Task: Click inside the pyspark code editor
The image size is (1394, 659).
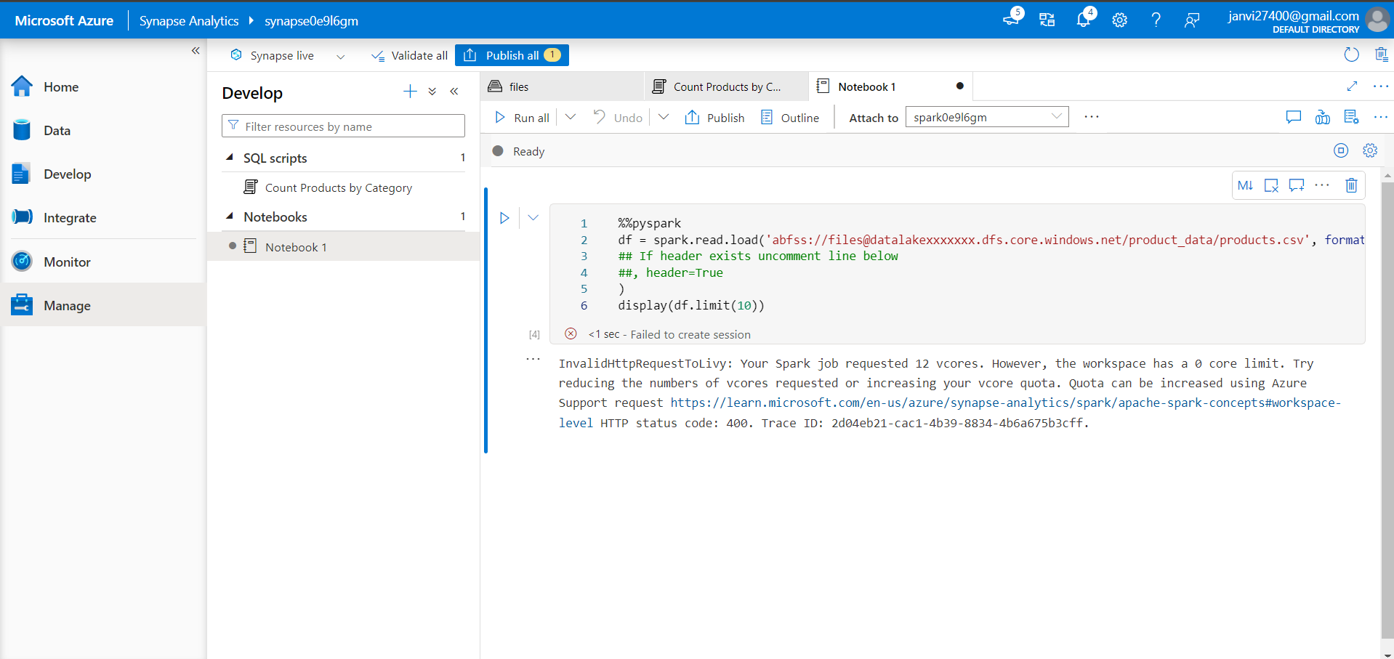Action: click(958, 264)
